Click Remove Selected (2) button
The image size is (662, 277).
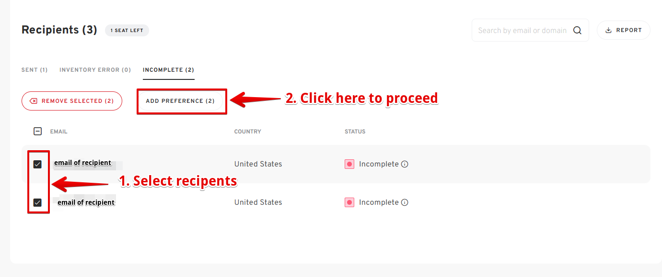point(72,101)
